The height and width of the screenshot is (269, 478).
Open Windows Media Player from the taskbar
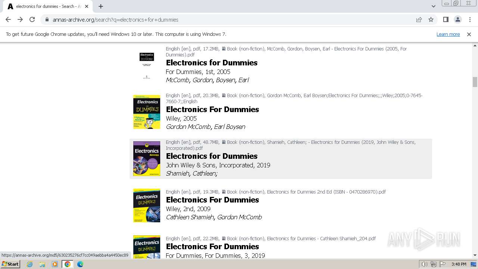click(55, 264)
